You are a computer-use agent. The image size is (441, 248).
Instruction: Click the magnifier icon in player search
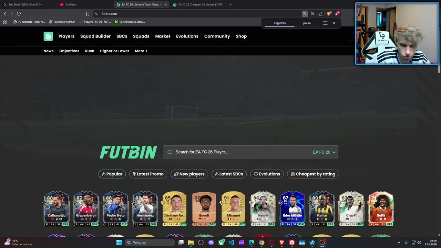(170, 152)
